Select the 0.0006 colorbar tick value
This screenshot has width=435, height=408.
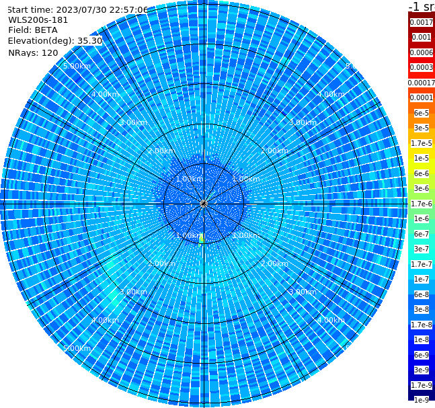[x=422, y=52]
